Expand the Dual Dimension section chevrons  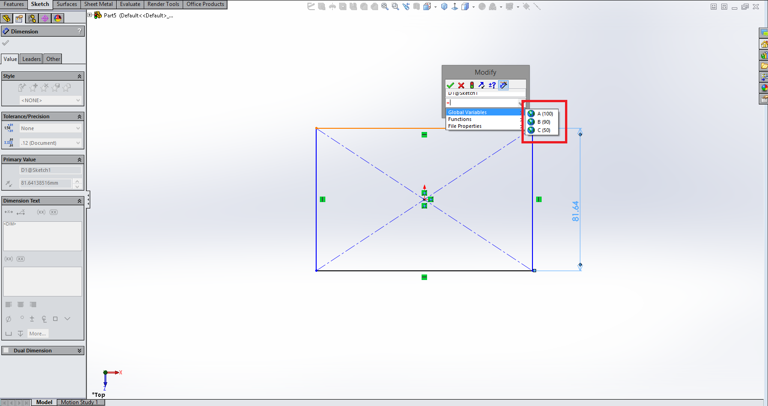pyautogui.click(x=80, y=351)
